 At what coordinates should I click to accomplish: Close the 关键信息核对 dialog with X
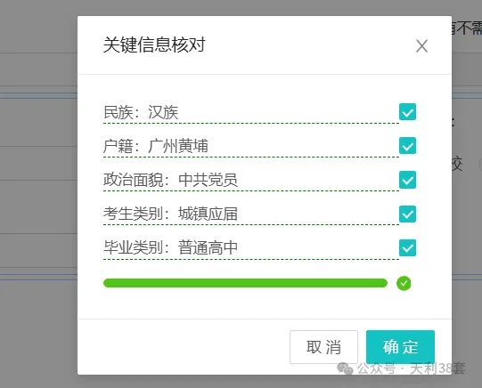(x=421, y=46)
